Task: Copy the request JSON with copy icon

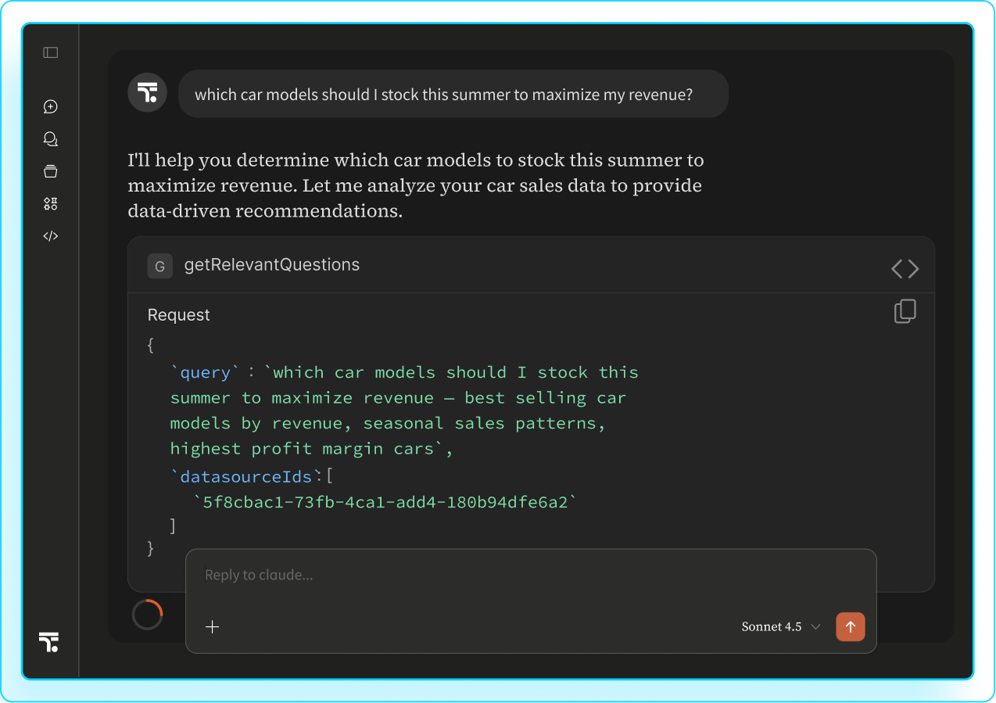Action: (905, 311)
